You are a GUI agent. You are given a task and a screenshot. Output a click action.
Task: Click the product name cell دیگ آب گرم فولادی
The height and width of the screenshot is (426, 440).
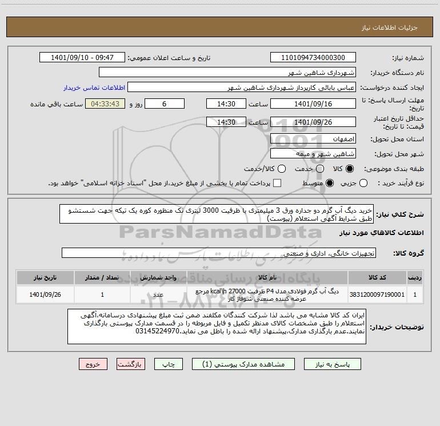[267, 294]
